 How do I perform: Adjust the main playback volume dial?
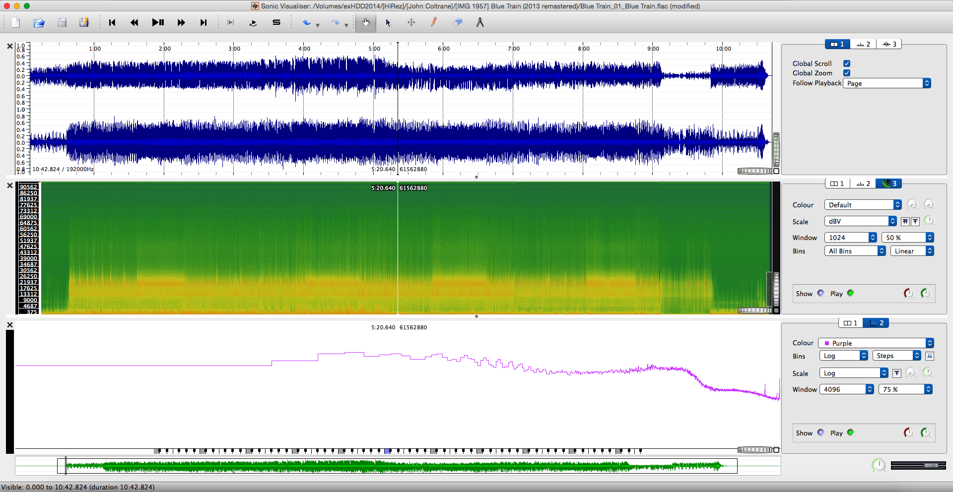pos(879,465)
